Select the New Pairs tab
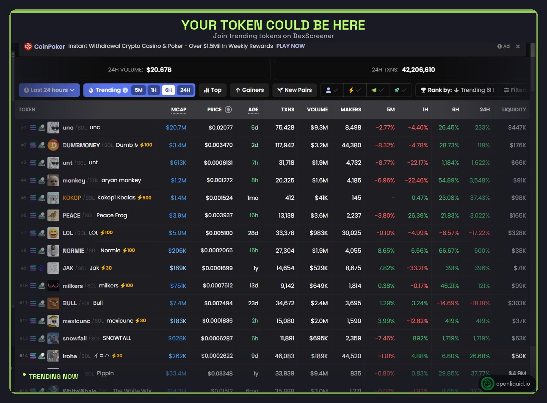 (x=295, y=90)
